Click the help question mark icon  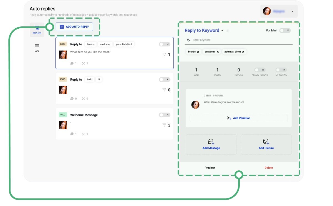coord(228,31)
